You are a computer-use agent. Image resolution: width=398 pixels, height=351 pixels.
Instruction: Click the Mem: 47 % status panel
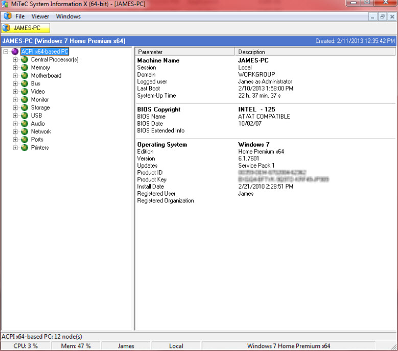click(76, 346)
